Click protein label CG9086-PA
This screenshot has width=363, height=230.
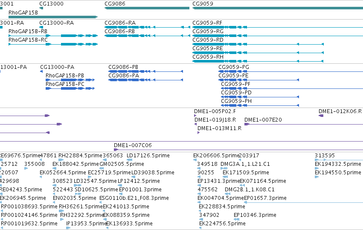(124, 76)
